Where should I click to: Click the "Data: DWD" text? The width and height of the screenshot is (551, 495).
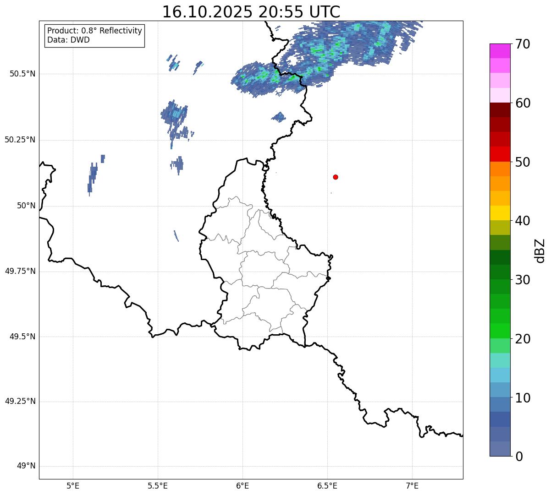coord(68,40)
